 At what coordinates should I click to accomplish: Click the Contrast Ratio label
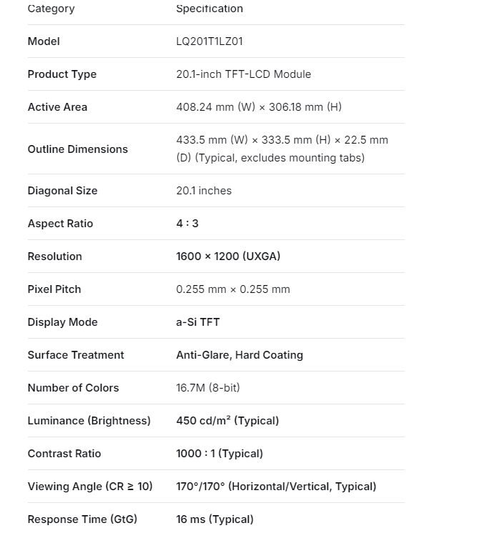[x=64, y=454]
